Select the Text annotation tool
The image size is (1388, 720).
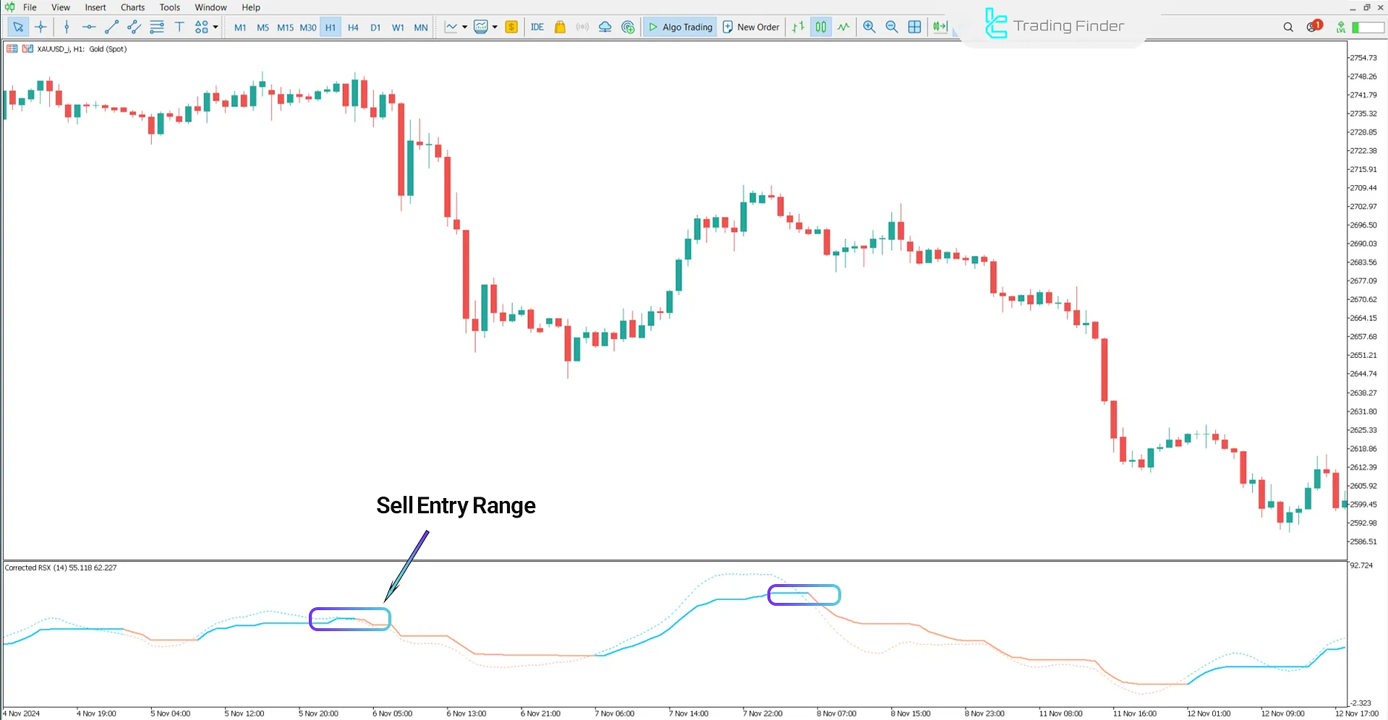click(x=179, y=27)
